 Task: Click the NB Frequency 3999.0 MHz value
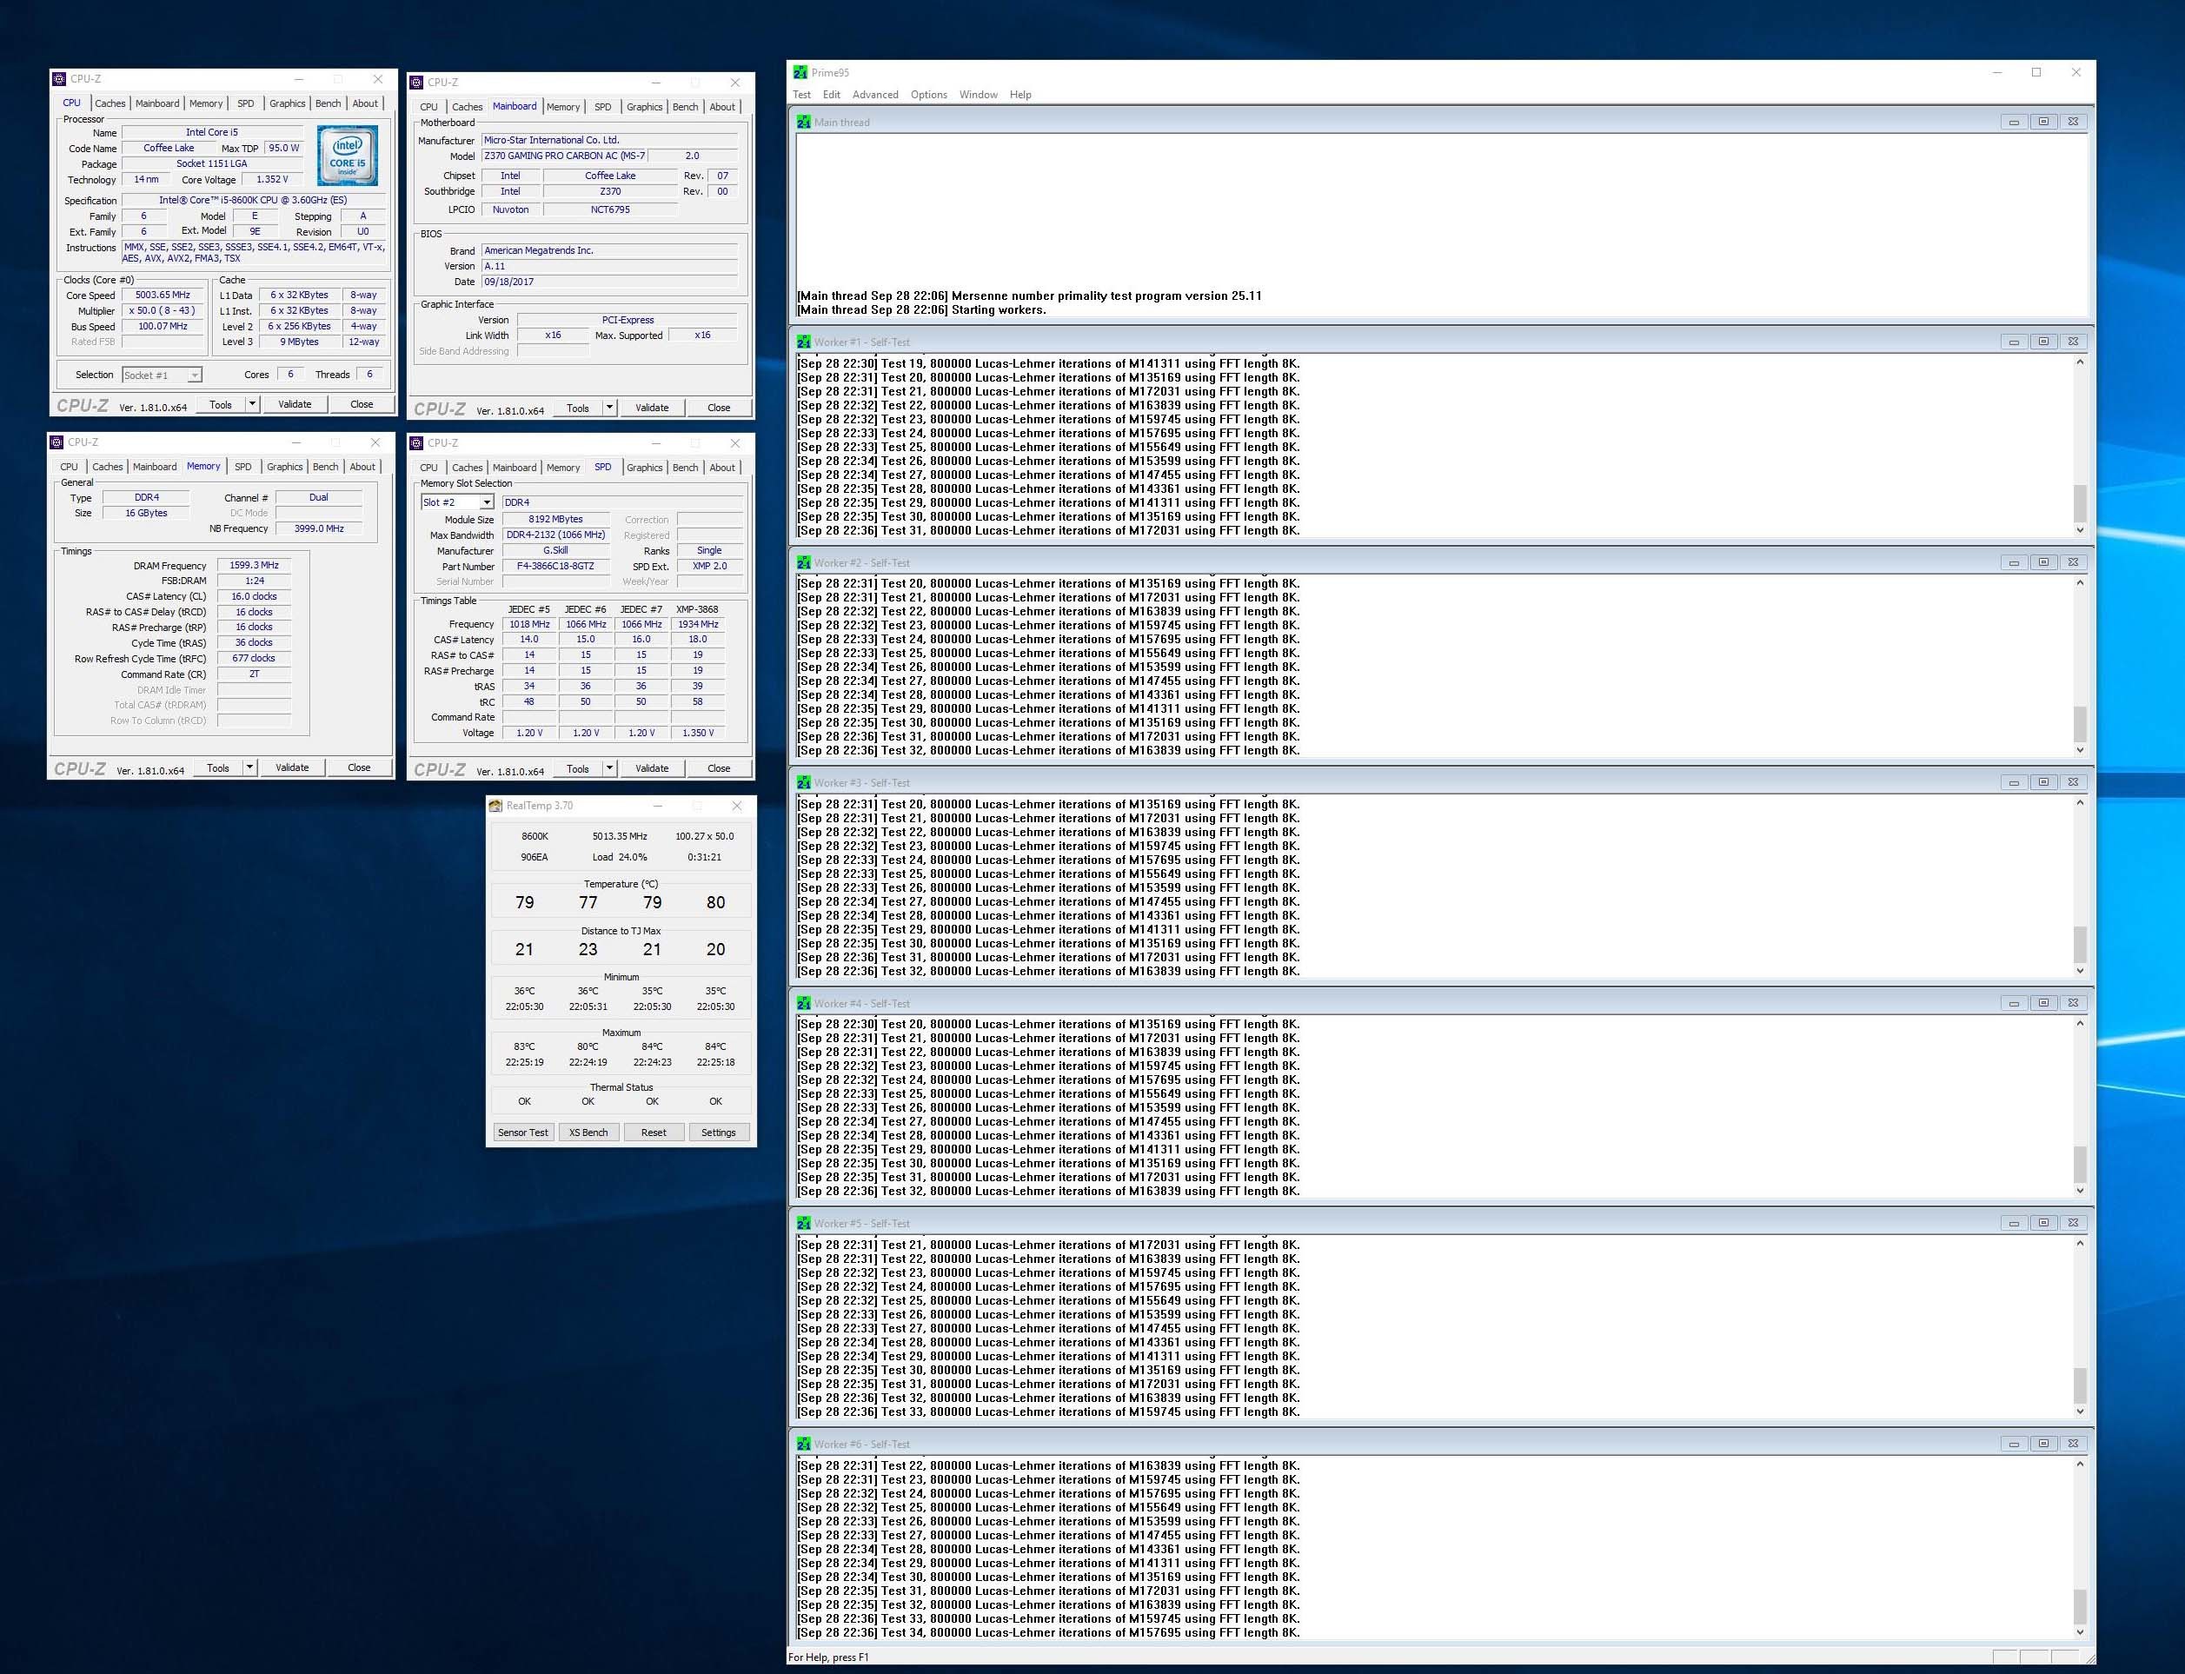(319, 528)
